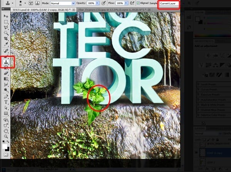Screen dimensions: 231x172
Task: Close the TEST1.psd document tab
Action: coord(74,10)
